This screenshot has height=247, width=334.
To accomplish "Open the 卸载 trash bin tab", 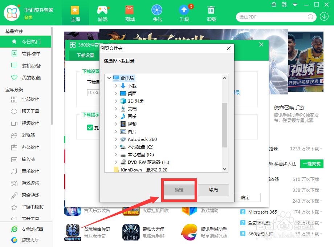I will 211,13.
